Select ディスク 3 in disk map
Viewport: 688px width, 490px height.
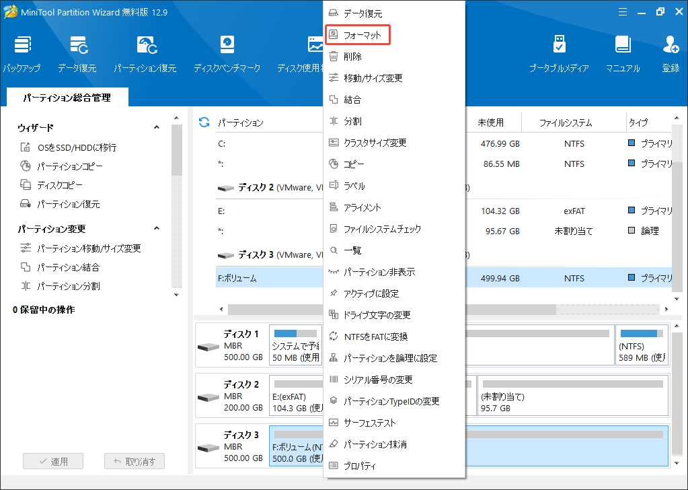point(231,446)
